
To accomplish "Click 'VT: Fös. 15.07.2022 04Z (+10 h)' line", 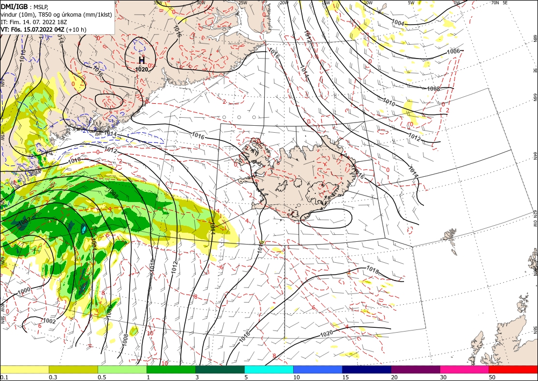I will point(43,30).
